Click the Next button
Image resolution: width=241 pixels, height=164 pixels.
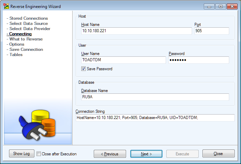pyautogui.click(x=146, y=154)
